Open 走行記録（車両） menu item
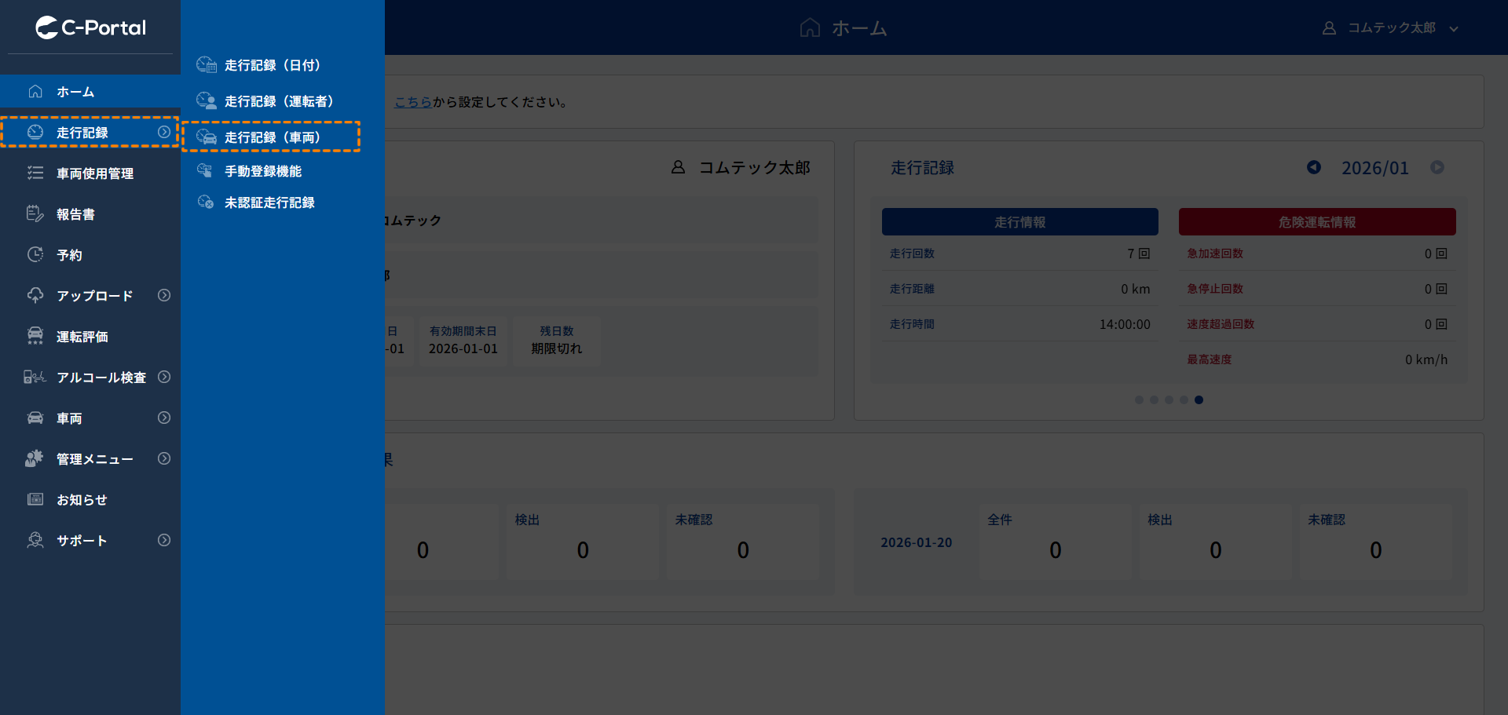 point(272,137)
